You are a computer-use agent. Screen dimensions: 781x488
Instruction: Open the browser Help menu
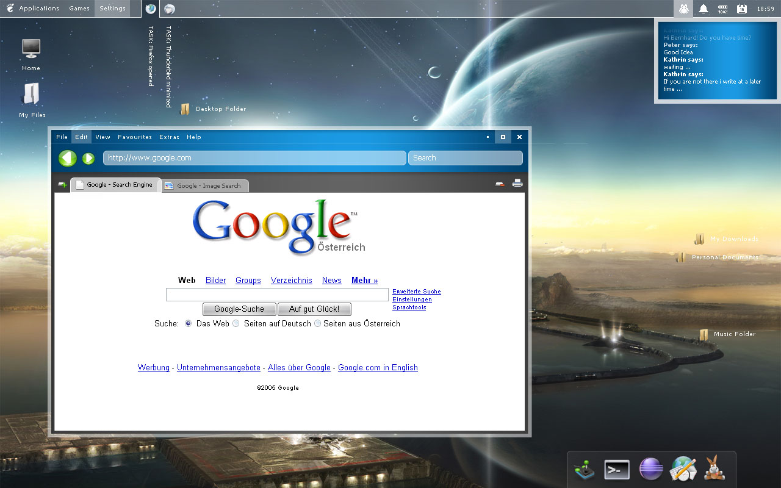tap(194, 137)
